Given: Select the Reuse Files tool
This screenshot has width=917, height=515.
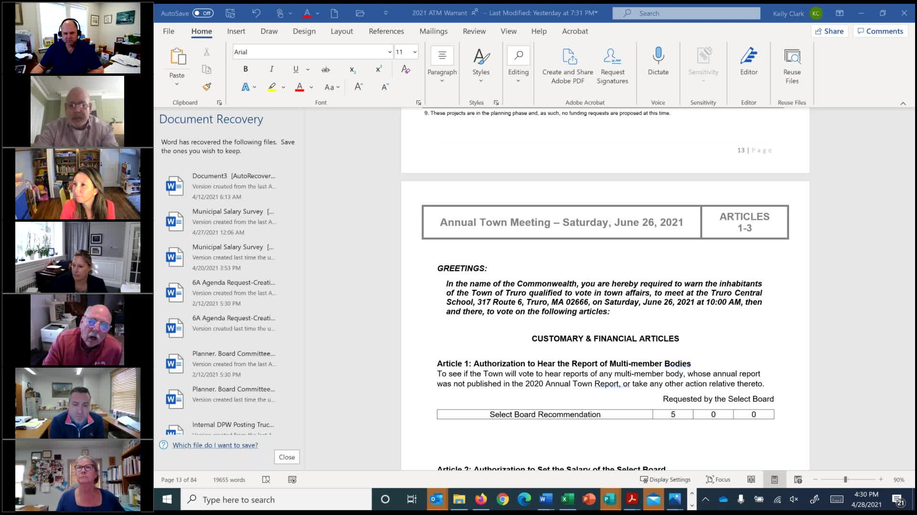Looking at the screenshot, I should (x=791, y=65).
